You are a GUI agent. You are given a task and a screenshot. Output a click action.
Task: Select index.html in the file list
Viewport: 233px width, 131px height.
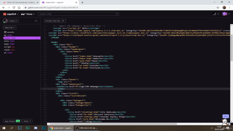pos(22,38)
